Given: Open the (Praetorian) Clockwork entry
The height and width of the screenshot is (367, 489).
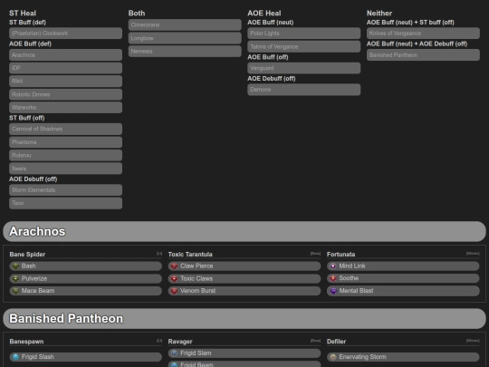Looking at the screenshot, I should pos(65,34).
